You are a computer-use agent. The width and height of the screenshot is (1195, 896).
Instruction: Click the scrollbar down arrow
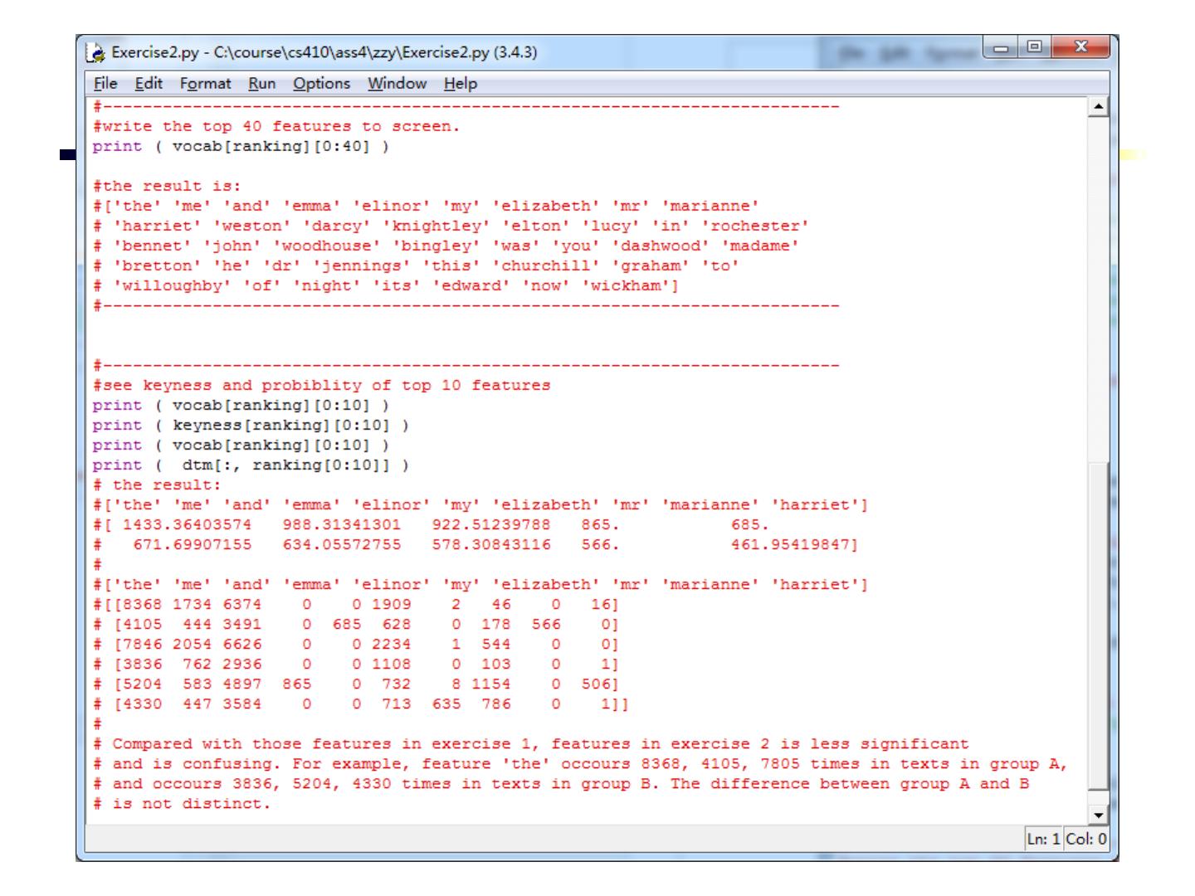[1099, 816]
